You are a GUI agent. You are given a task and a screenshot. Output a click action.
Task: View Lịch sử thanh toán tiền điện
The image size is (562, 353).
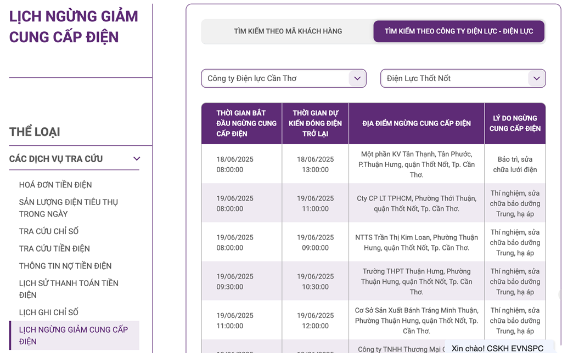click(69, 289)
